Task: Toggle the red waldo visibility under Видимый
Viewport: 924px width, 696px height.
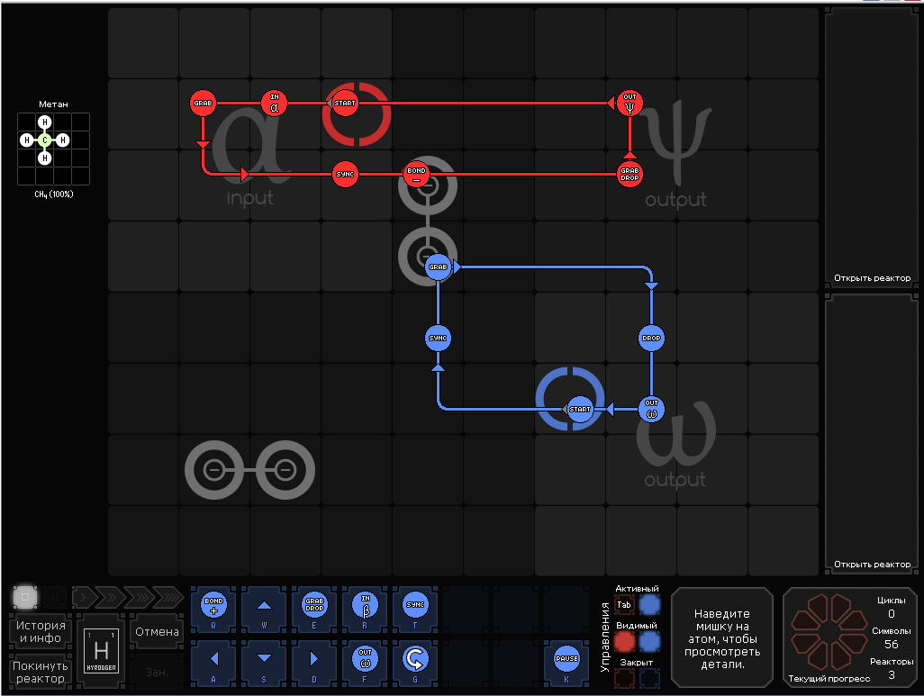Action: [624, 641]
